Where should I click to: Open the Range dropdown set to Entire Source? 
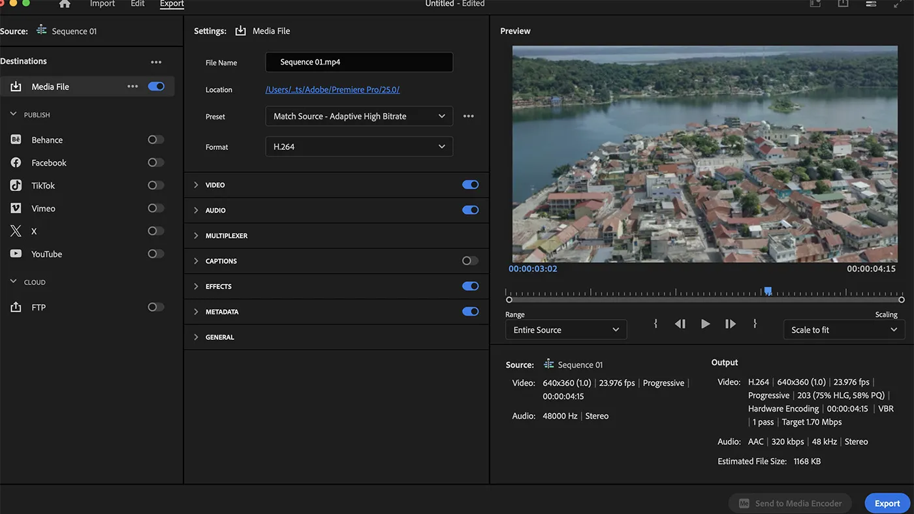(565, 329)
